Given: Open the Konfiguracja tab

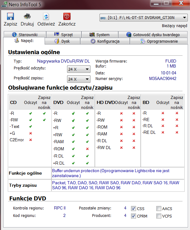Looking at the screenshot, I should click(105, 41).
